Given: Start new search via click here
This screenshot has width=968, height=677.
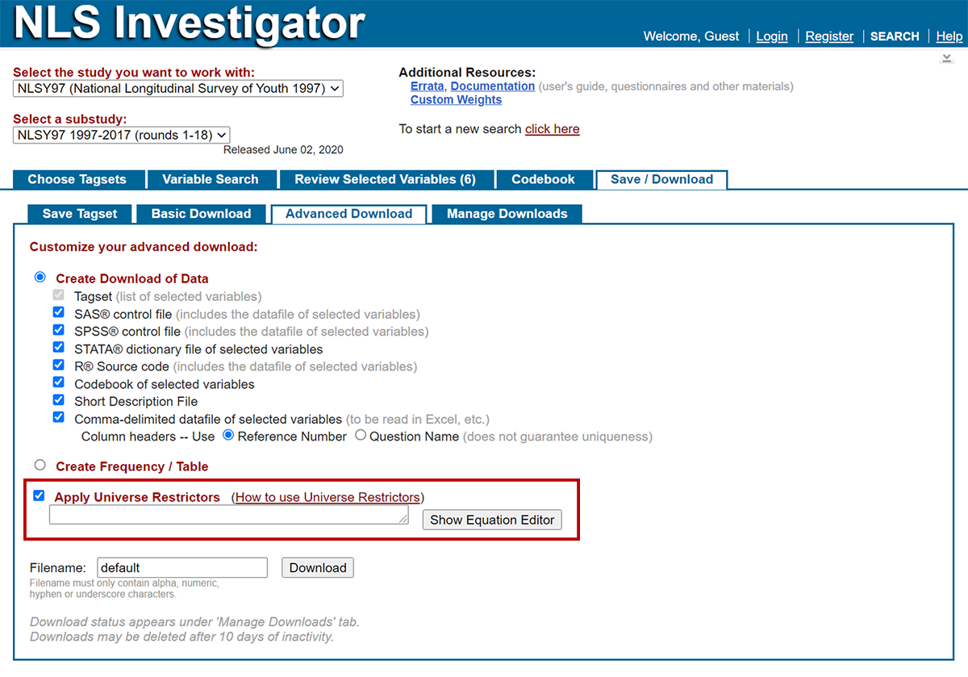Looking at the screenshot, I should pyautogui.click(x=553, y=129).
